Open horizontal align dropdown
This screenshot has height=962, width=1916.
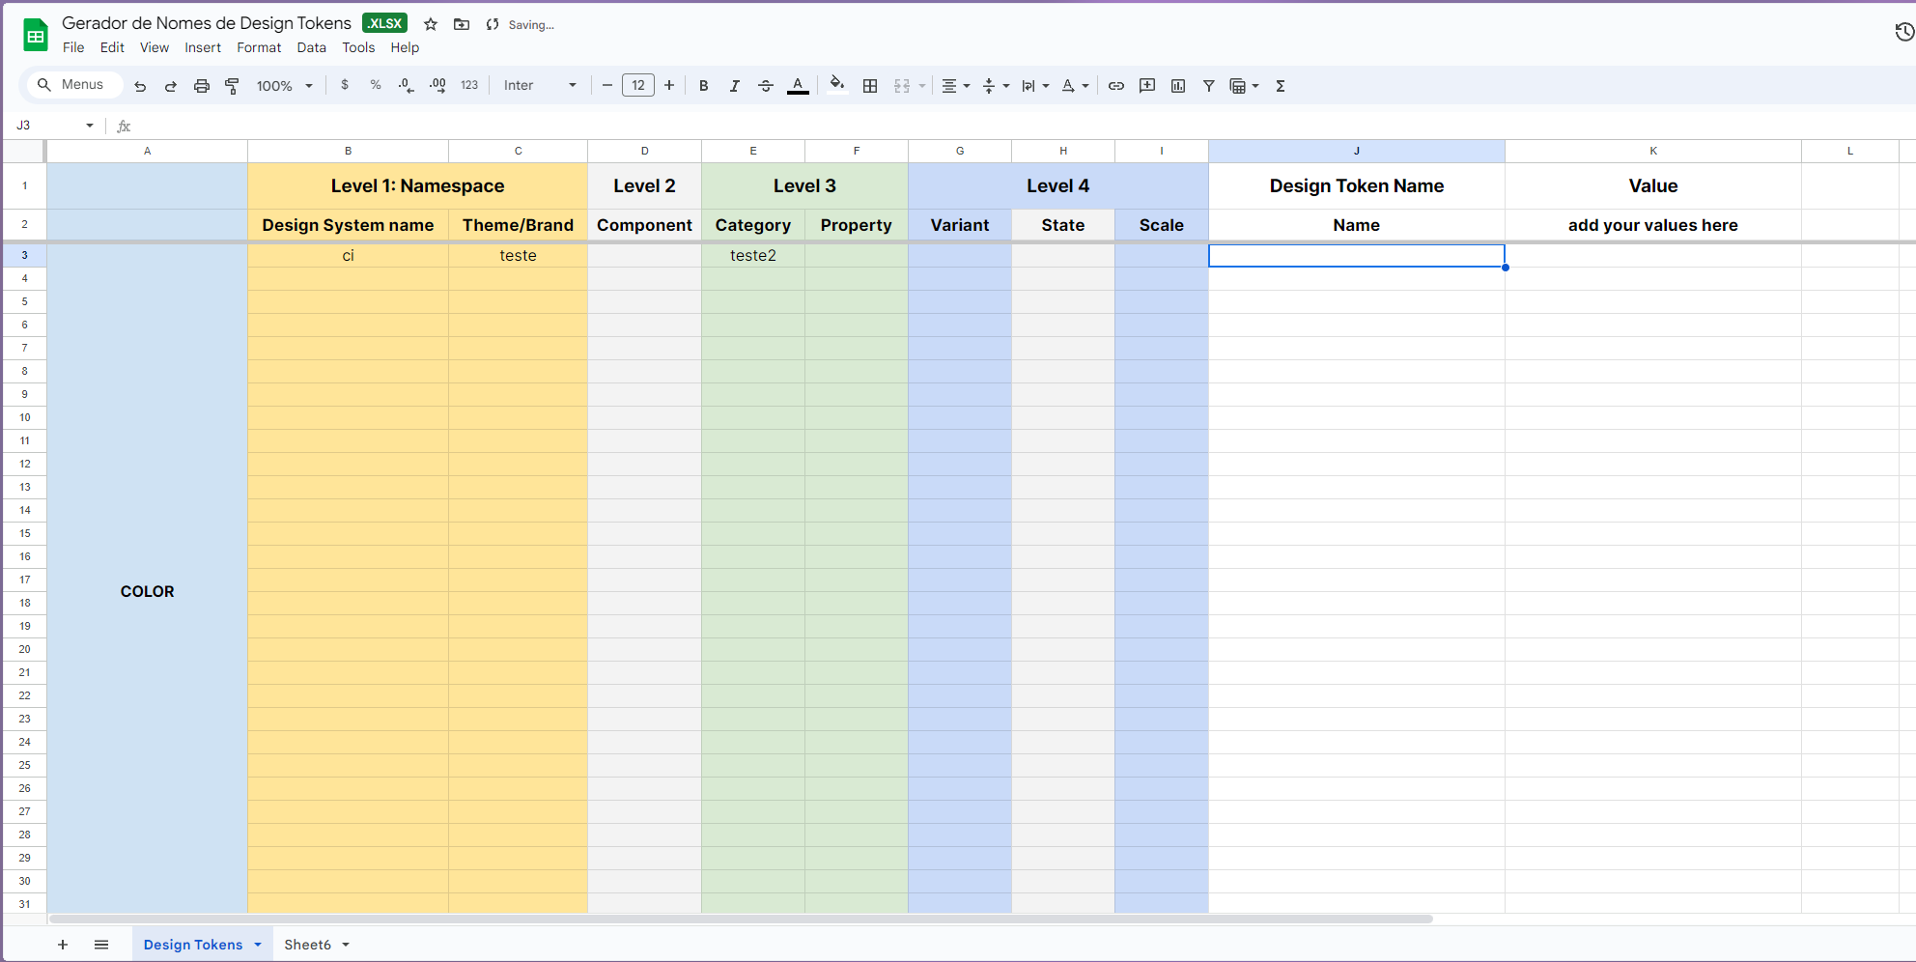[x=955, y=86]
